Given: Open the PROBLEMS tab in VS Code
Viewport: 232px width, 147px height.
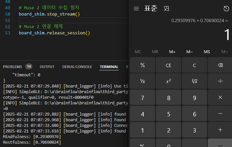Looking at the screenshot, I should (x=13, y=67).
